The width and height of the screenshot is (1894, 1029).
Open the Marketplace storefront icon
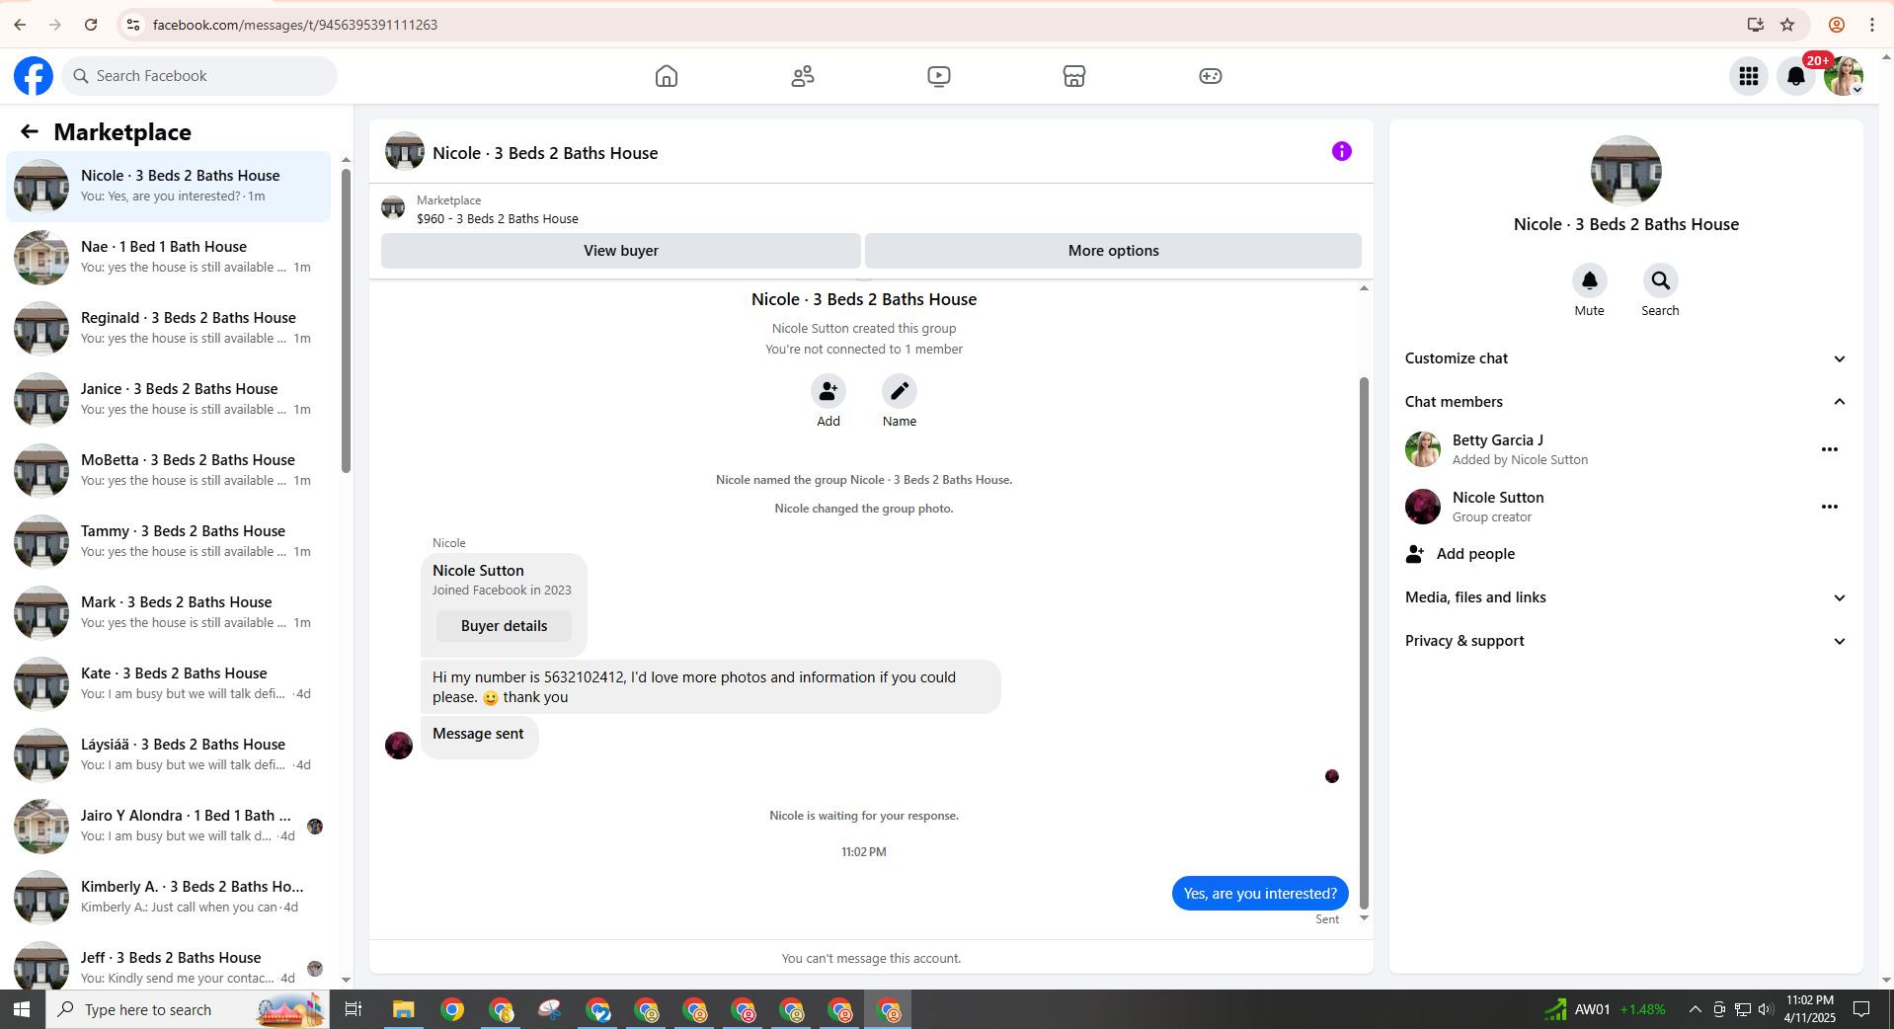pyautogui.click(x=1074, y=76)
